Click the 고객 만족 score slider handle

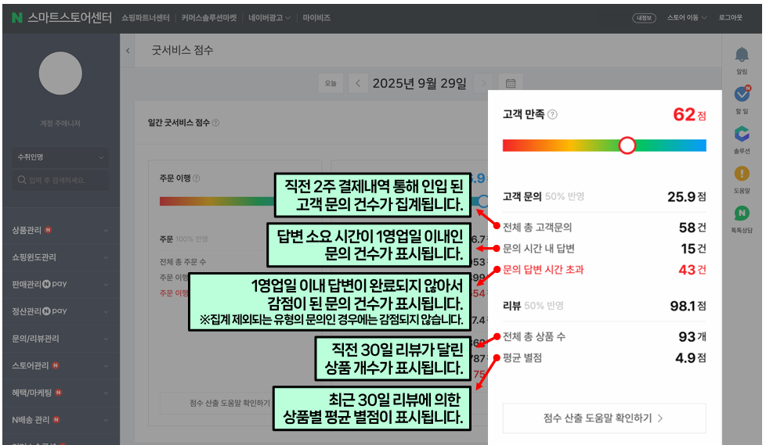click(x=627, y=145)
